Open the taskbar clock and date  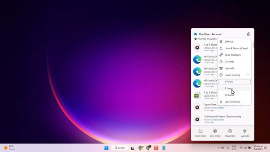[x=258, y=148]
